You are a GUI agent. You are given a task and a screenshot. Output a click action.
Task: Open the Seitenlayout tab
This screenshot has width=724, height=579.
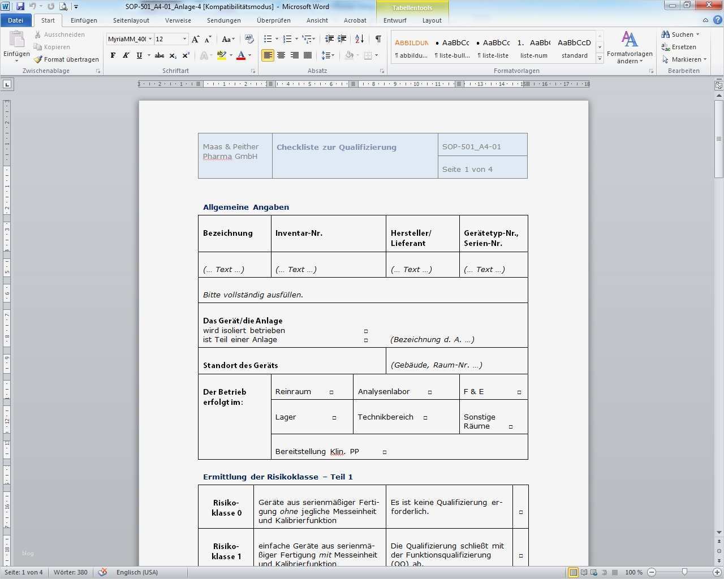[x=131, y=20]
